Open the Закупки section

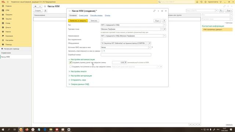pyautogui.click(x=8, y=19)
